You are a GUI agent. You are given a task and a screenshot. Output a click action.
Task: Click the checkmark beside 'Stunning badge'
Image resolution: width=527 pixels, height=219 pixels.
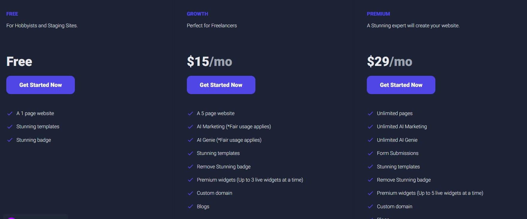point(10,140)
